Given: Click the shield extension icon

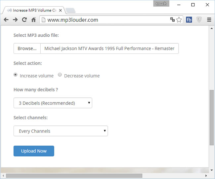Looking at the screenshot, I should pyautogui.click(x=199, y=20).
